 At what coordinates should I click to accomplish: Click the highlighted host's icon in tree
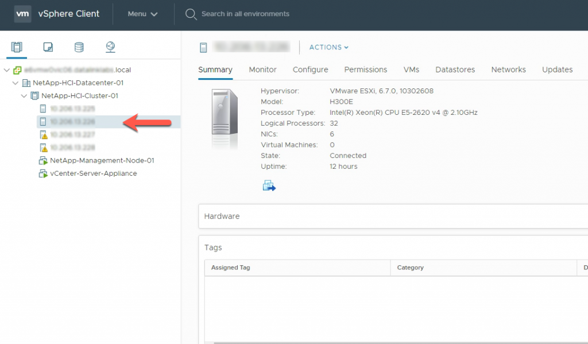[x=43, y=122]
